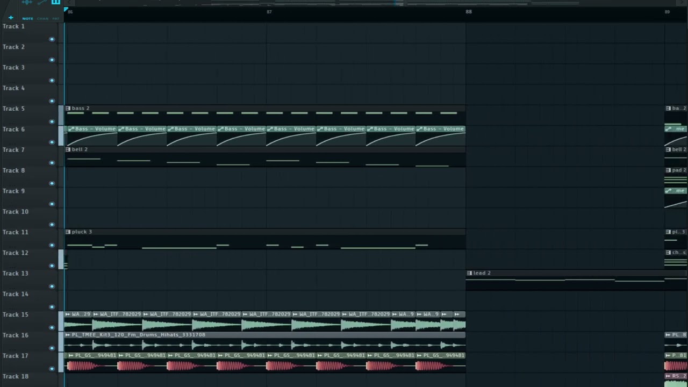Open the RS..2 clip menu icon on Track 18
Image resolution: width=688 pixels, height=387 pixels.
(x=668, y=376)
